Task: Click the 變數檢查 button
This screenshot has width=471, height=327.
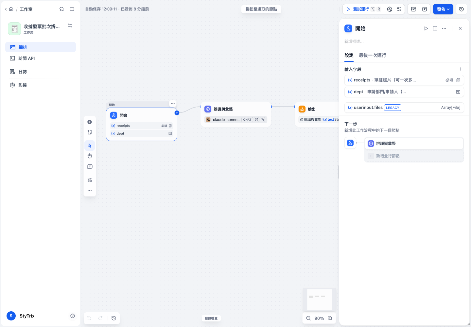Action: (x=211, y=318)
